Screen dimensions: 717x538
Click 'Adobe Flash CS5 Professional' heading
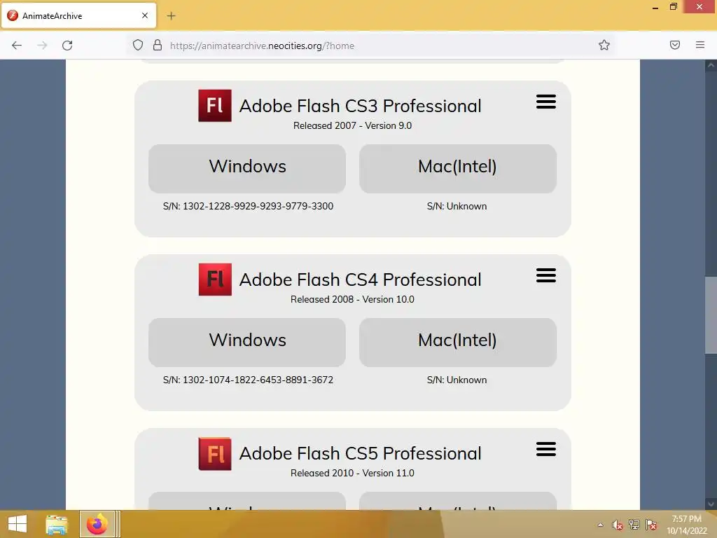[x=361, y=453]
